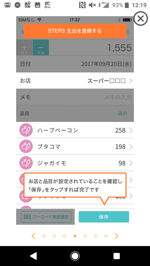150x266 pixels.
Task: Tap the Android home circle button
Action: point(75,256)
